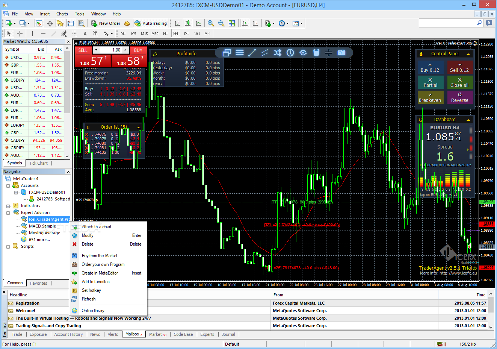Click the New Order button
The height and width of the screenshot is (349, 497).
click(106, 23)
